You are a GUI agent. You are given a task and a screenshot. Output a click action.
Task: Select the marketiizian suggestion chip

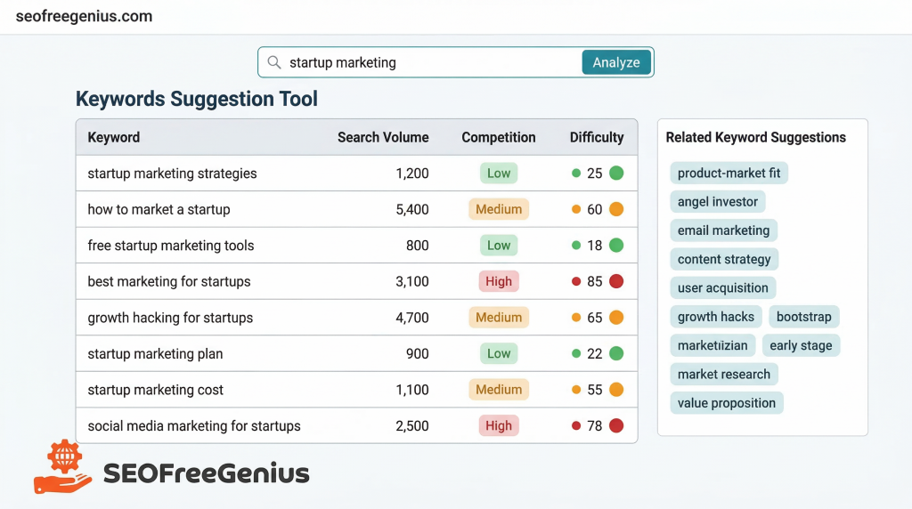712,346
